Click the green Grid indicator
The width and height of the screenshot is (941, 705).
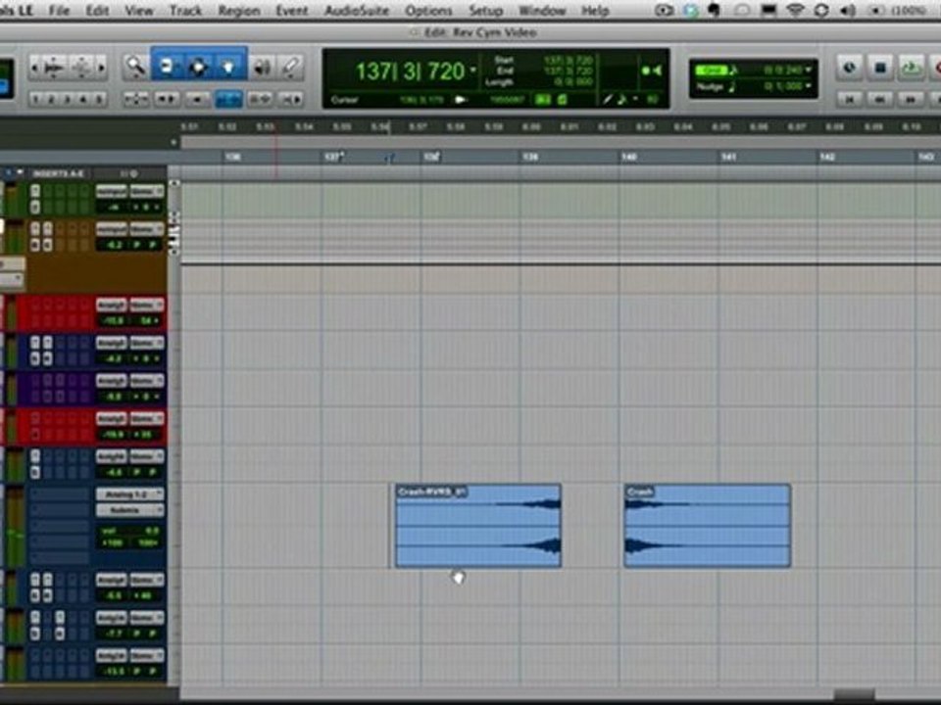711,70
